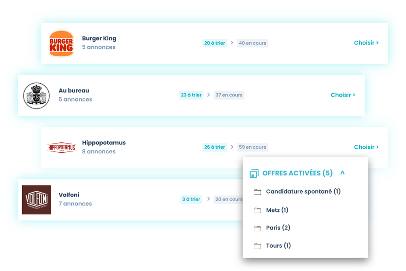Select the Metz (1) folder
The height and width of the screenshot is (271, 406).
(x=277, y=210)
